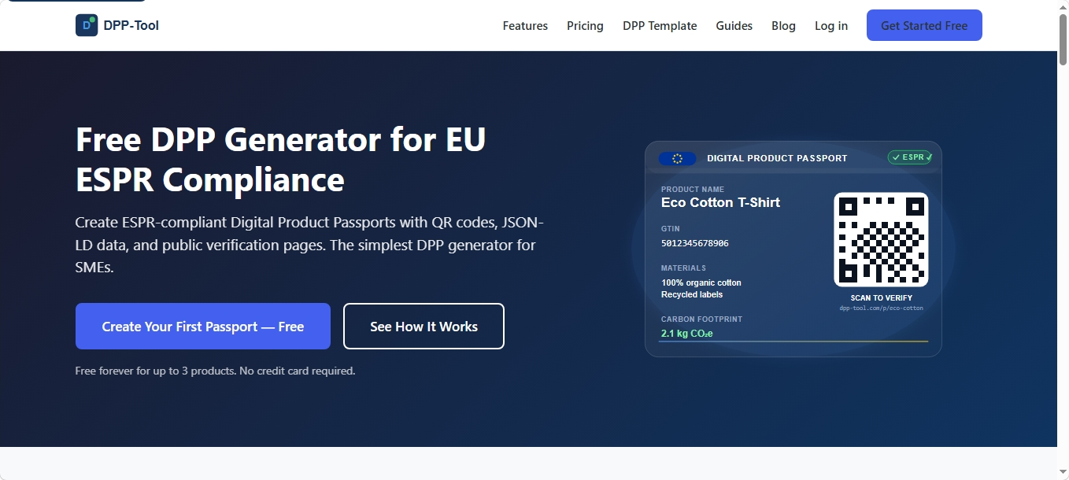Click the Free forever for up to 3 products note

coord(215,371)
